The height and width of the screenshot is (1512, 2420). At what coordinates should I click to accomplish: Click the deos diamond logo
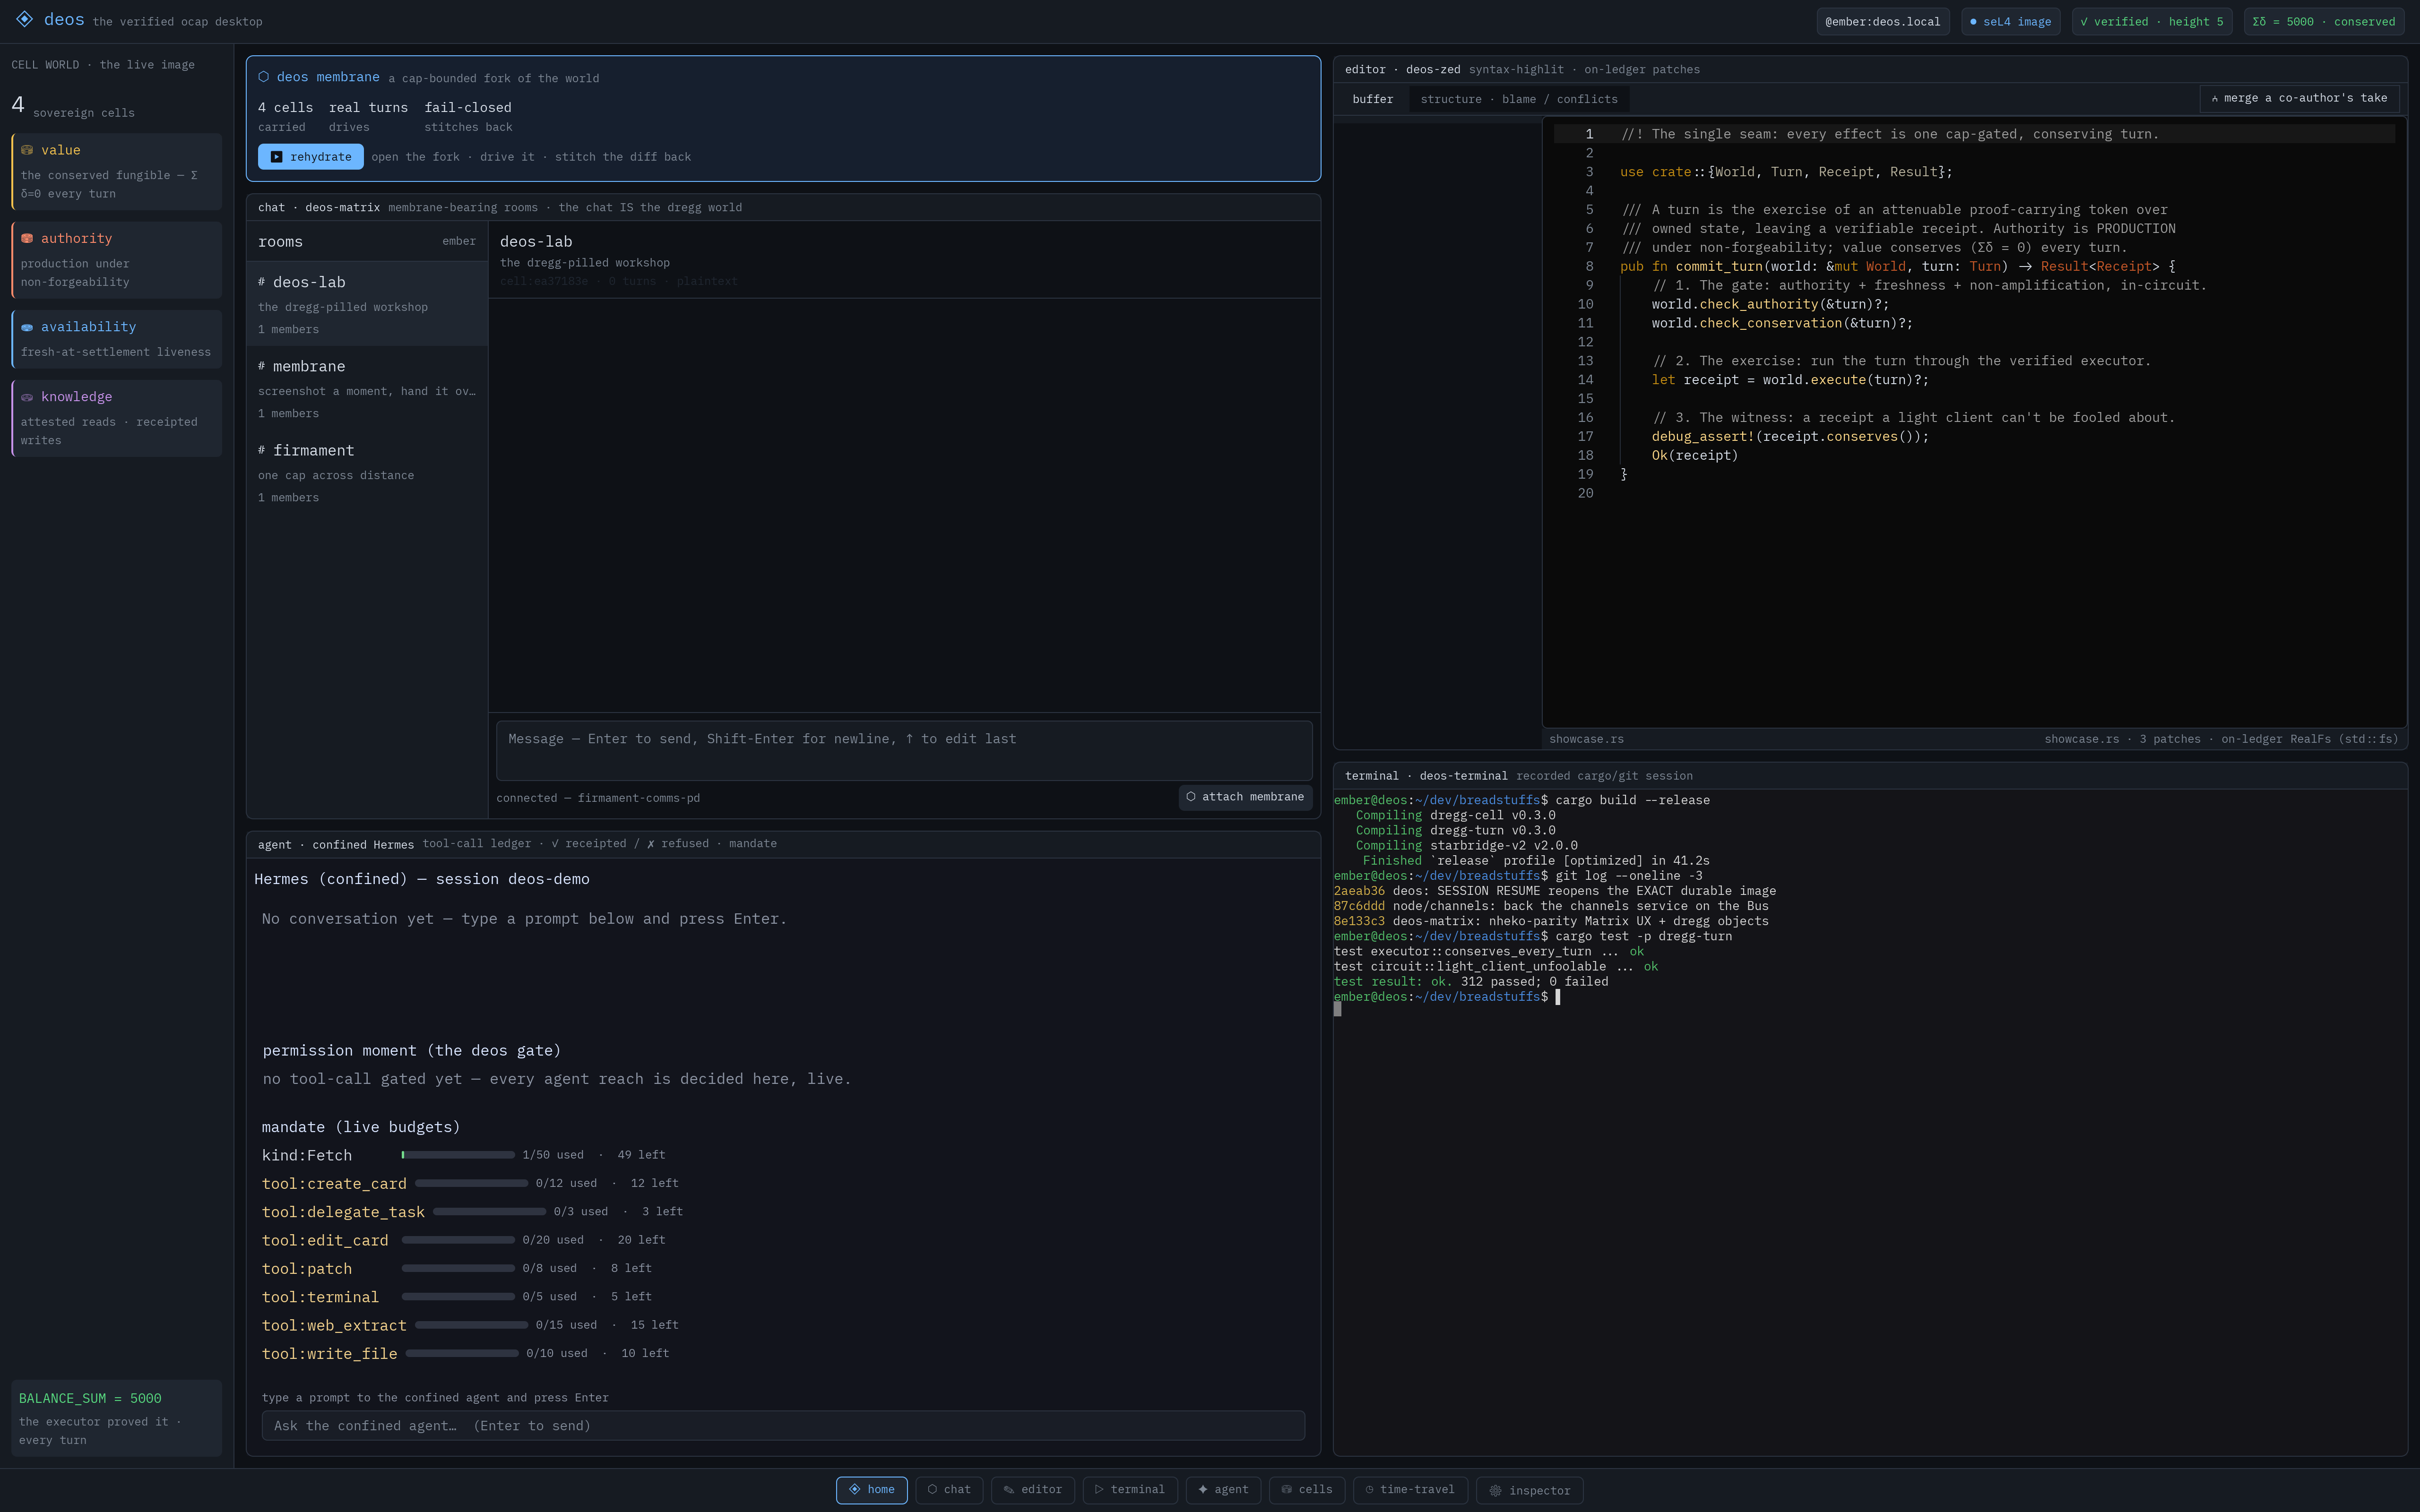[24, 19]
